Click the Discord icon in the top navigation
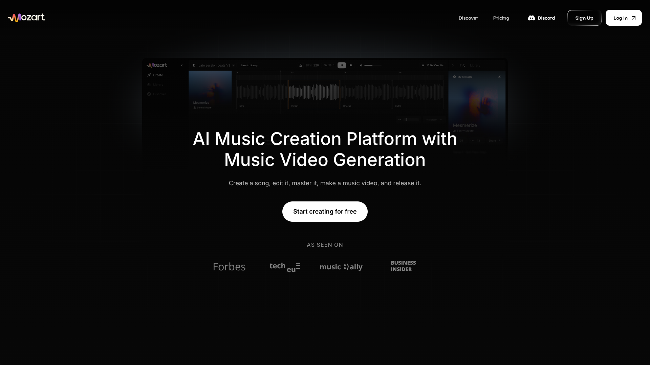 [x=532, y=18]
